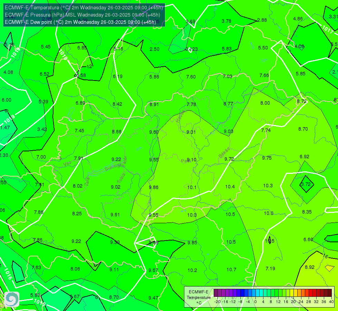Click the 9.39 temperature value

pyautogui.click(x=115, y=242)
